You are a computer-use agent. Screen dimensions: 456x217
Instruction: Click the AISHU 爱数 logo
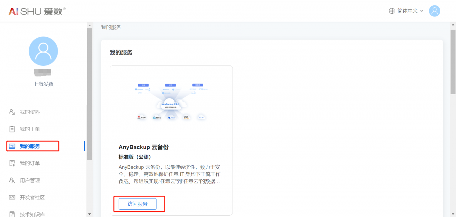37,11
